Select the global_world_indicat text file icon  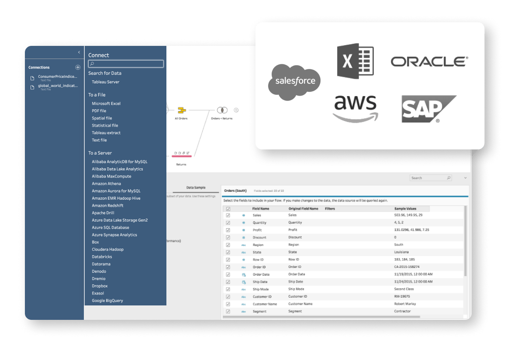click(x=32, y=87)
